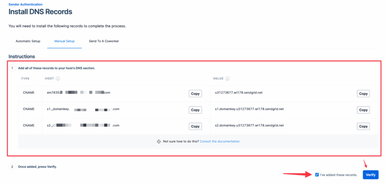This screenshot has width=387, height=185.
Task: Click the step 2 circle number icon
Action: coord(12,166)
